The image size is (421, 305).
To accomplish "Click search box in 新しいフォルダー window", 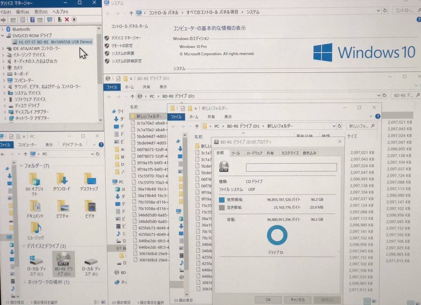I will click(361, 126).
